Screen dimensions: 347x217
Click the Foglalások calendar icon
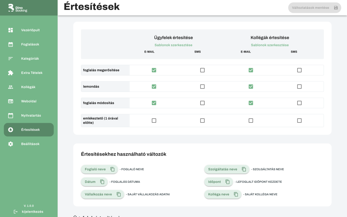click(11, 44)
